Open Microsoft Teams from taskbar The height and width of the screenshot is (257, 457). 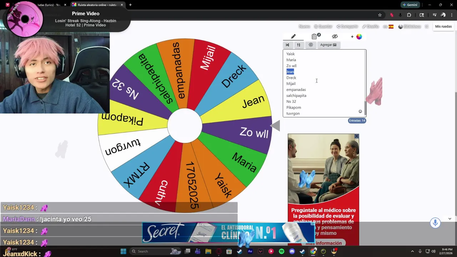(x=198, y=251)
